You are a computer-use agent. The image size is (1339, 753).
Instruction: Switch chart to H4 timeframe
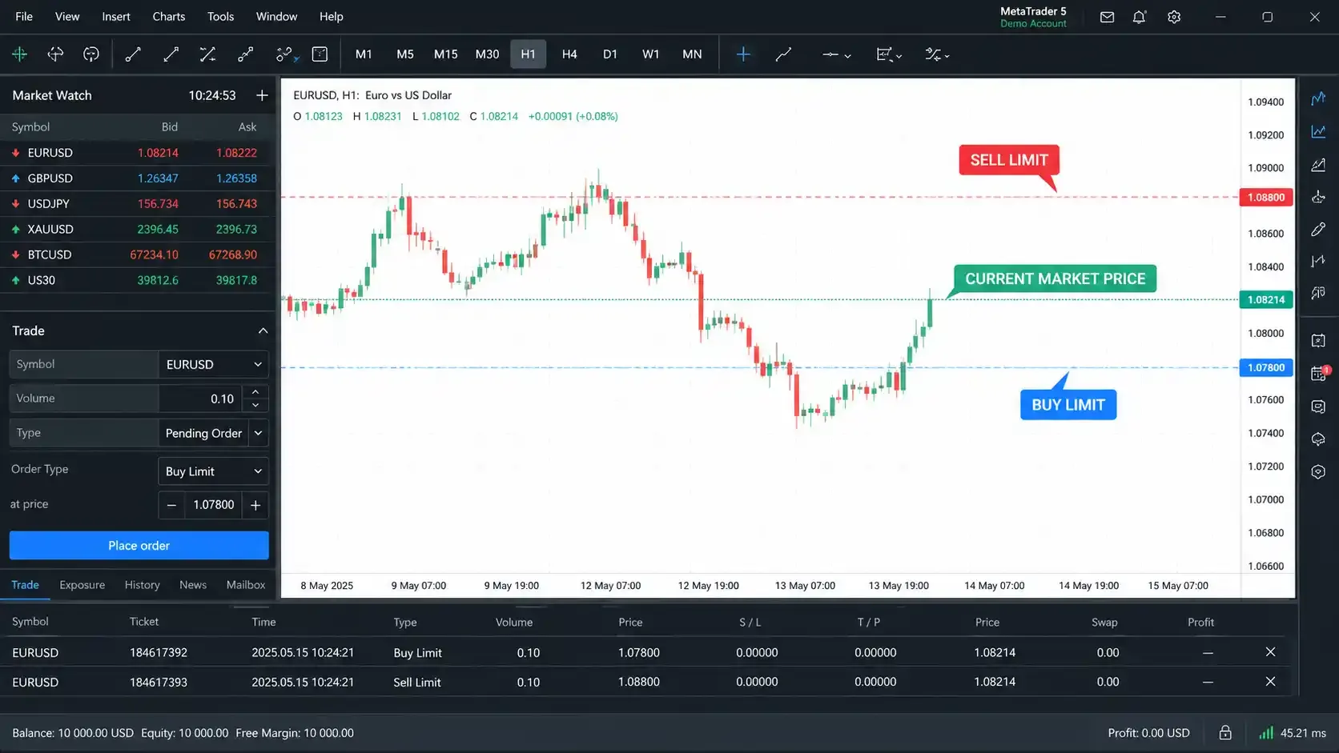click(x=569, y=54)
